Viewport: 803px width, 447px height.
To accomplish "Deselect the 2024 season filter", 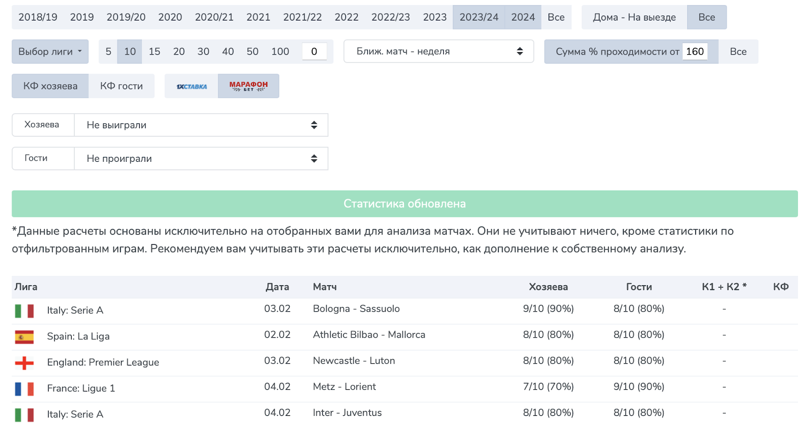I will point(523,17).
